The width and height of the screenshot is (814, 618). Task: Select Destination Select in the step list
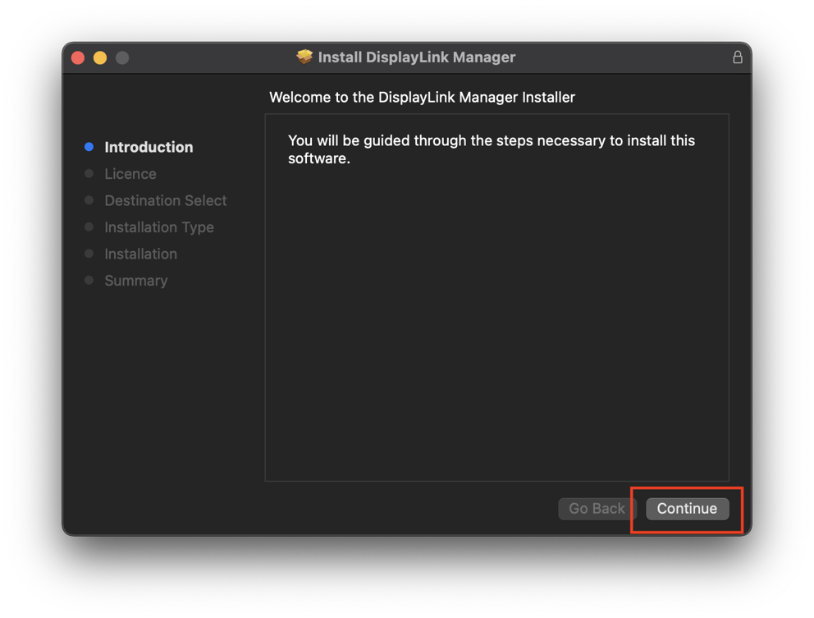[165, 200]
